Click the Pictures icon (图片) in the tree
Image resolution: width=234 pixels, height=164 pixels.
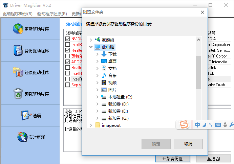click(104, 90)
